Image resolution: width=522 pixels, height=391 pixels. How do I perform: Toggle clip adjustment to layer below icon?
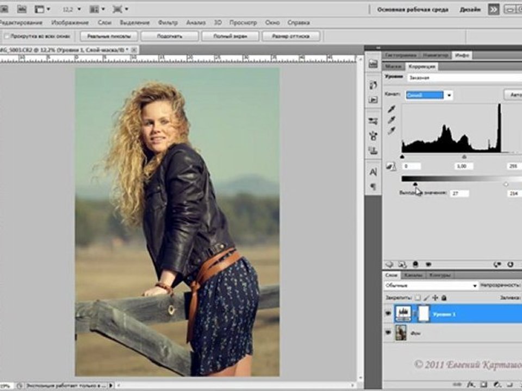pyautogui.click(x=415, y=264)
